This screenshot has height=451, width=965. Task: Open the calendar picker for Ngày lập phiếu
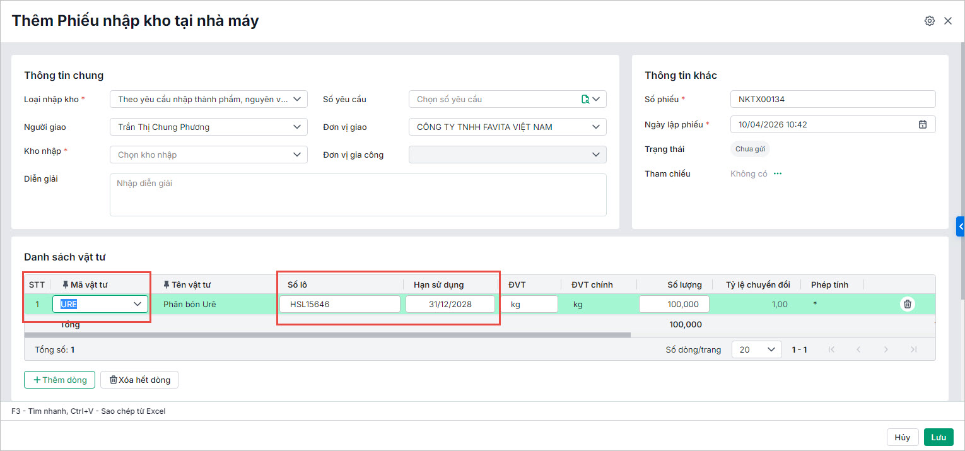(922, 124)
